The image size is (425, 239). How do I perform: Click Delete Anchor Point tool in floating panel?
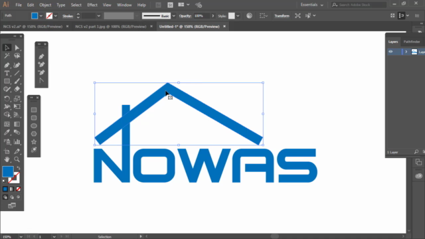click(41, 72)
